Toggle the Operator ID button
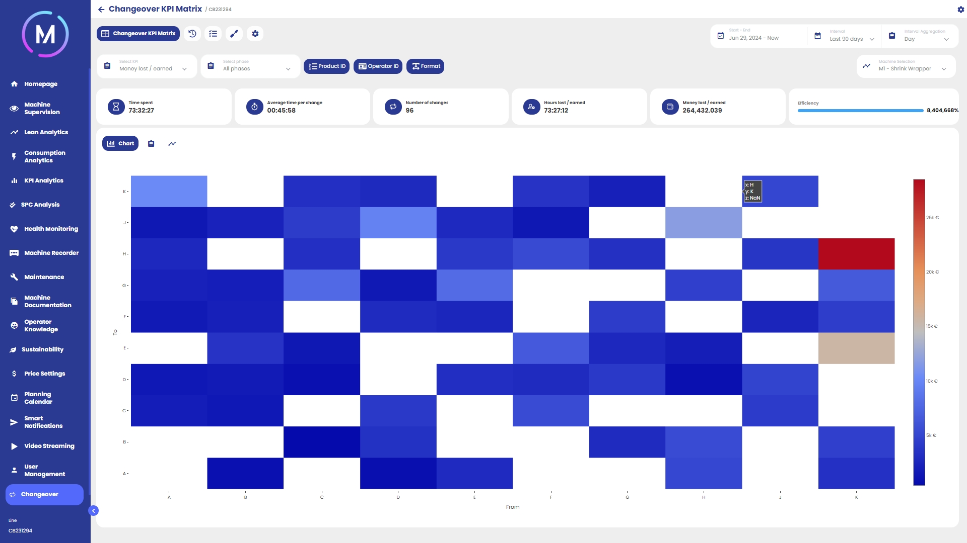The width and height of the screenshot is (967, 543). [x=378, y=66]
